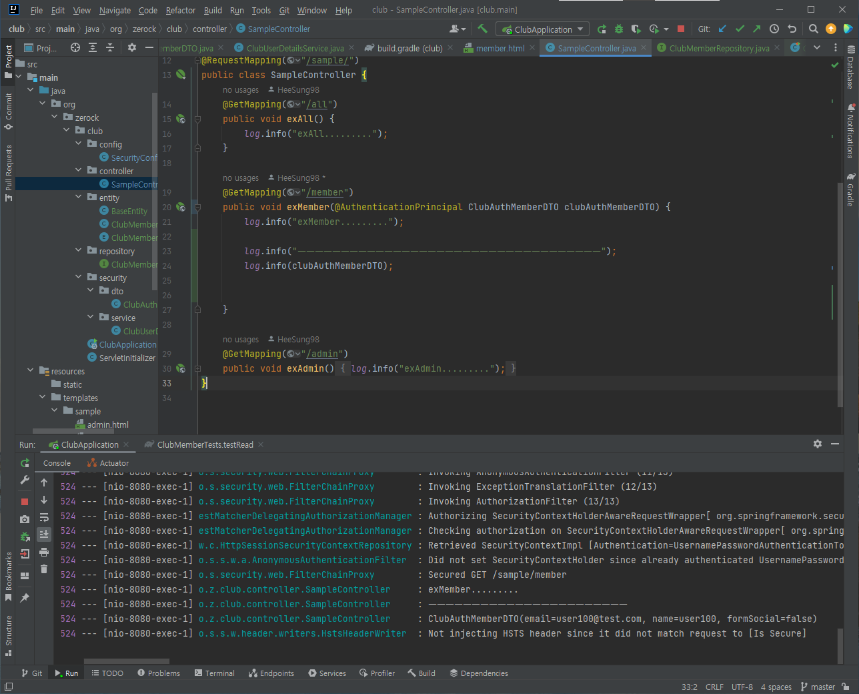Viewport: 859px width, 694px height.
Task: Pin the Run tab with the pin icon
Action: click(25, 597)
